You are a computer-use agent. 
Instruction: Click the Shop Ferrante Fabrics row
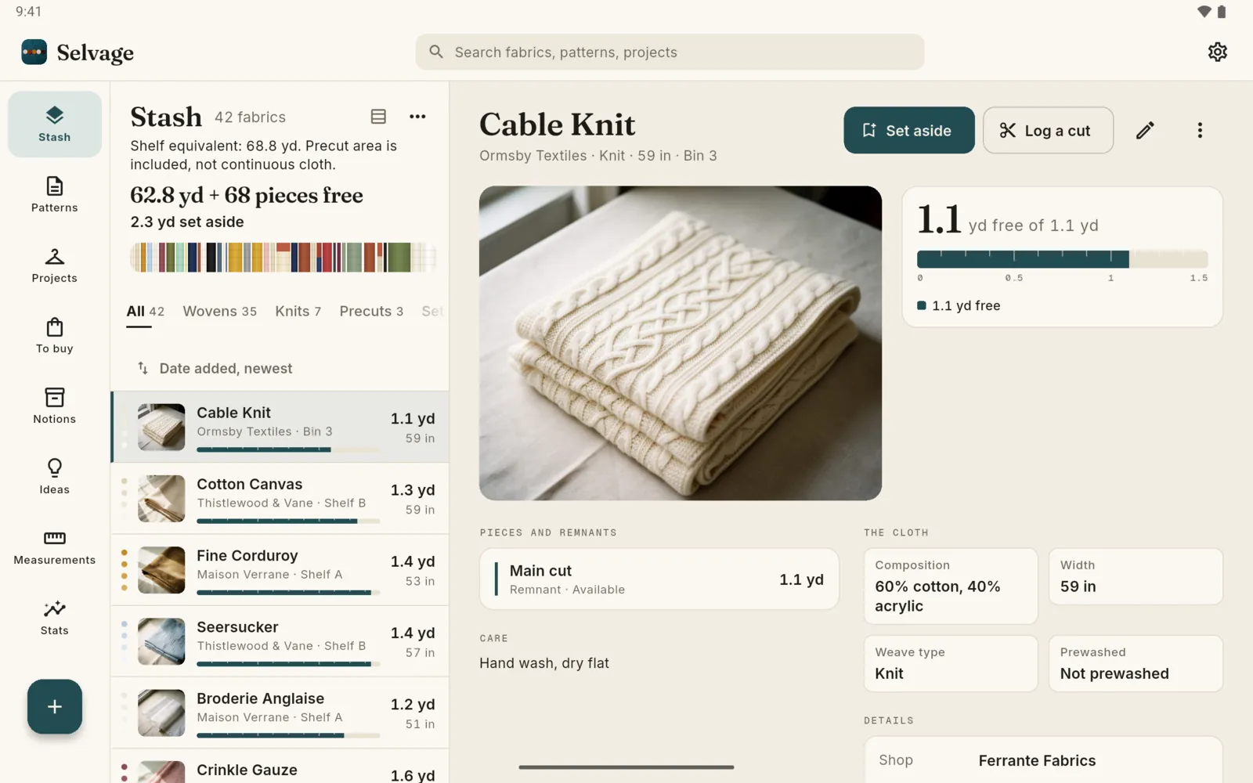click(1043, 760)
